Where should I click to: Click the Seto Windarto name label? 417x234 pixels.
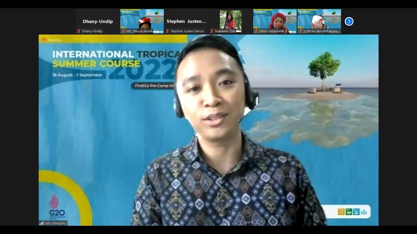click(56, 223)
